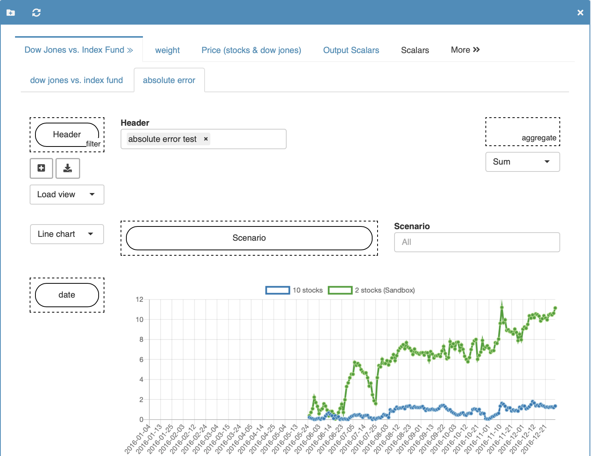Open the Price (stocks & dow jones) tab
591x456 pixels.
click(x=251, y=50)
